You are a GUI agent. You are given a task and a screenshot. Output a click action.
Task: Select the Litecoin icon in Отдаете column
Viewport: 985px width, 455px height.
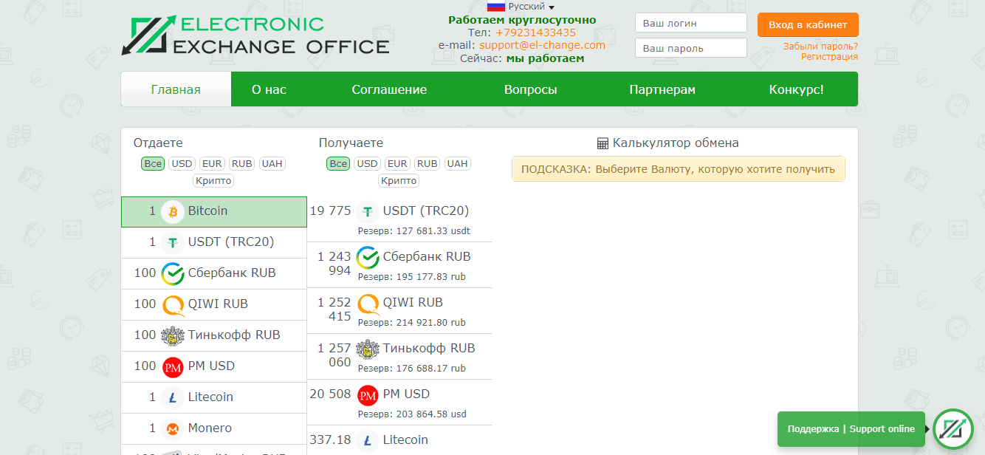point(173,397)
